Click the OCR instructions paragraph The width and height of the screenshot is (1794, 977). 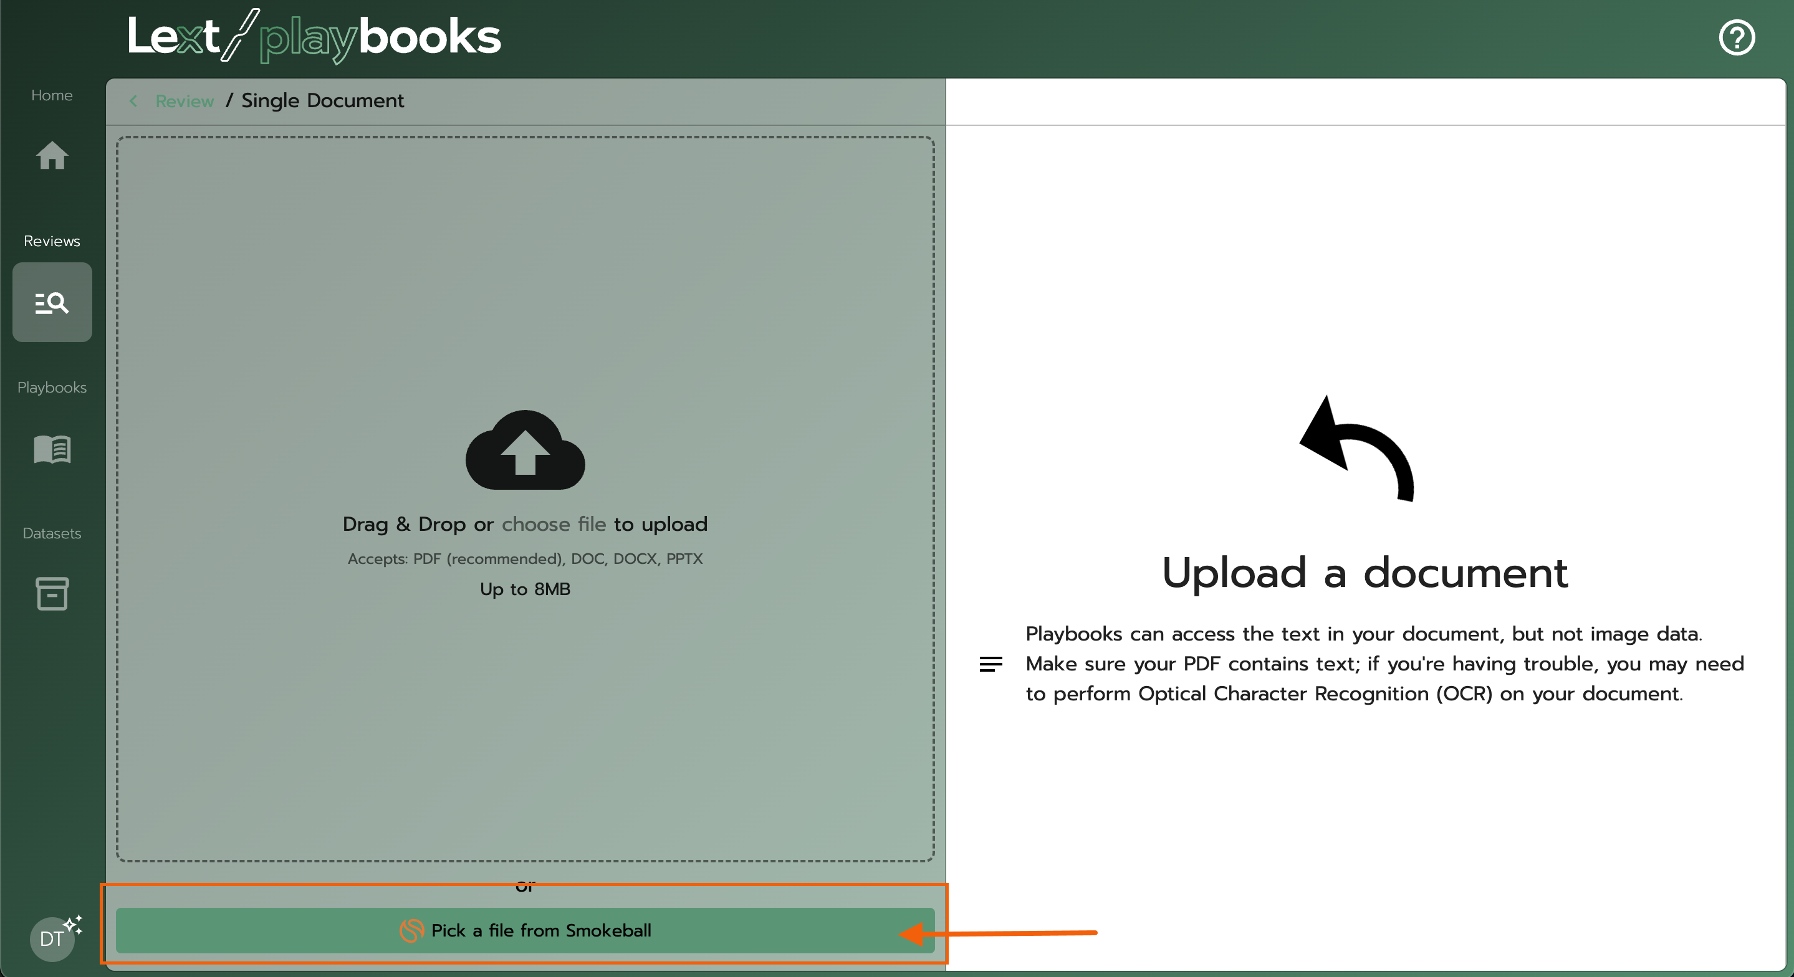[x=1384, y=664]
